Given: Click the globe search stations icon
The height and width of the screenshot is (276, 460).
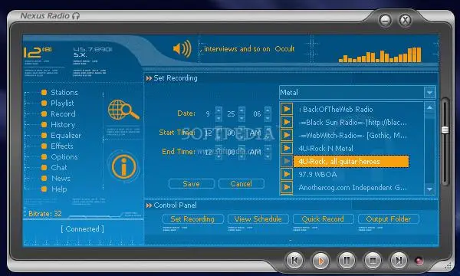Looking at the screenshot, I should coord(123,110).
